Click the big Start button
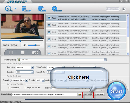The image size is (130, 103). click(116, 91)
